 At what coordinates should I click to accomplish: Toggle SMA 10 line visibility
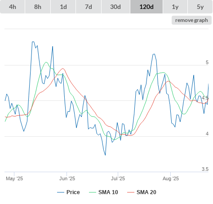tap(103, 192)
